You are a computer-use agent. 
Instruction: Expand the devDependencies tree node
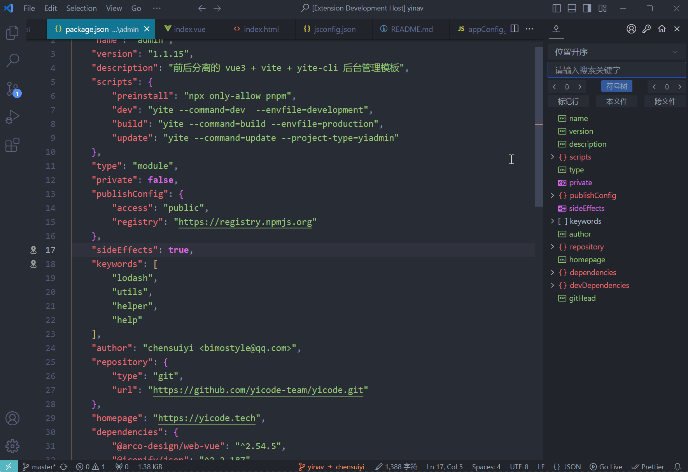552,285
